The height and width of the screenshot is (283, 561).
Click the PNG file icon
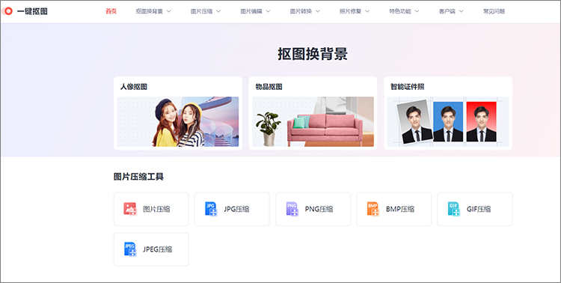click(x=292, y=208)
